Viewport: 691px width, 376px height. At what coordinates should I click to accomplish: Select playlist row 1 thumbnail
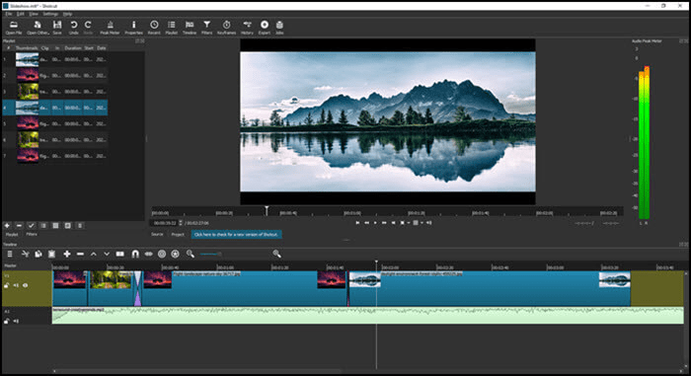[27, 59]
